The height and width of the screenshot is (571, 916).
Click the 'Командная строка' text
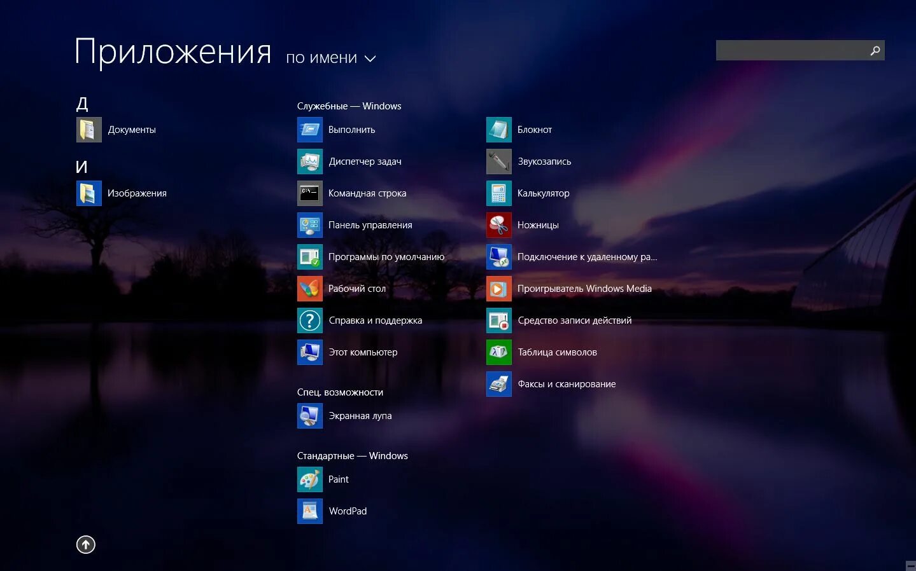(x=367, y=193)
